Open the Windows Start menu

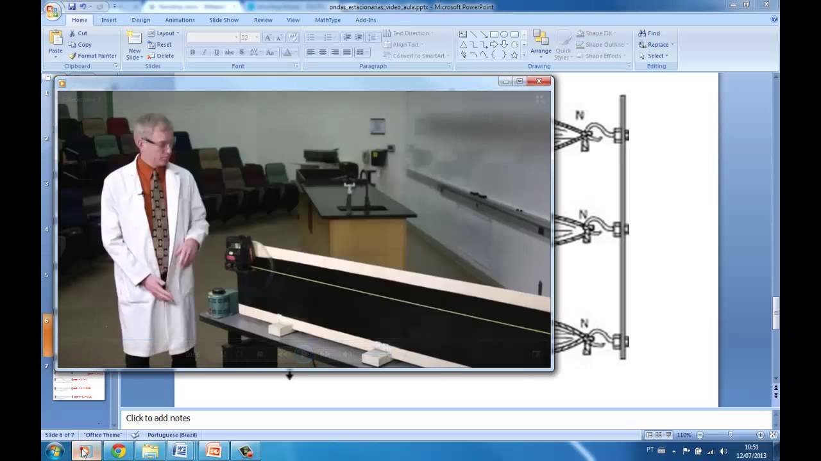point(55,451)
